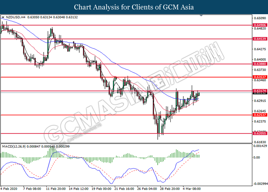Click the 0.62915 price scale value
268x192 pixels.
pos(260,101)
